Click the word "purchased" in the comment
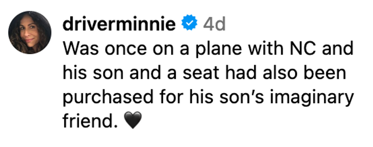Viewport: 373px width, 147px height. [108, 98]
